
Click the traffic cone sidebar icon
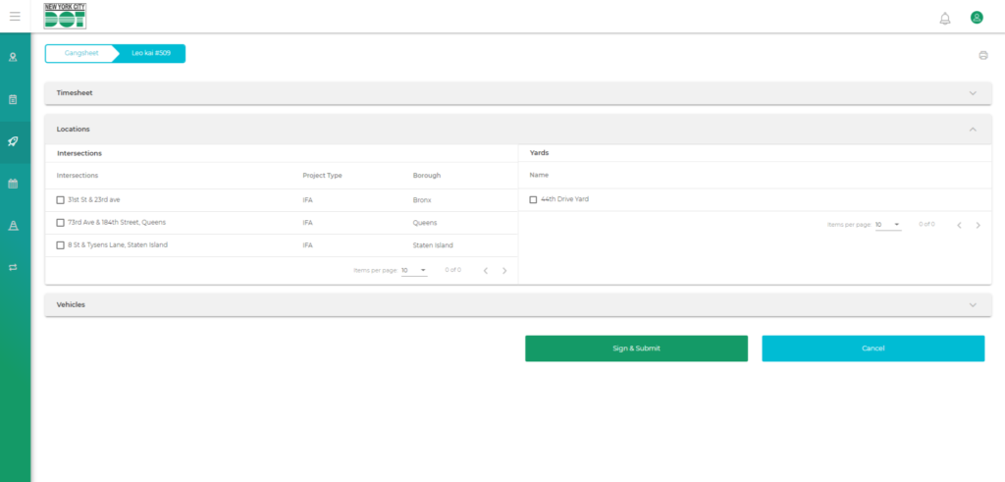click(x=14, y=226)
